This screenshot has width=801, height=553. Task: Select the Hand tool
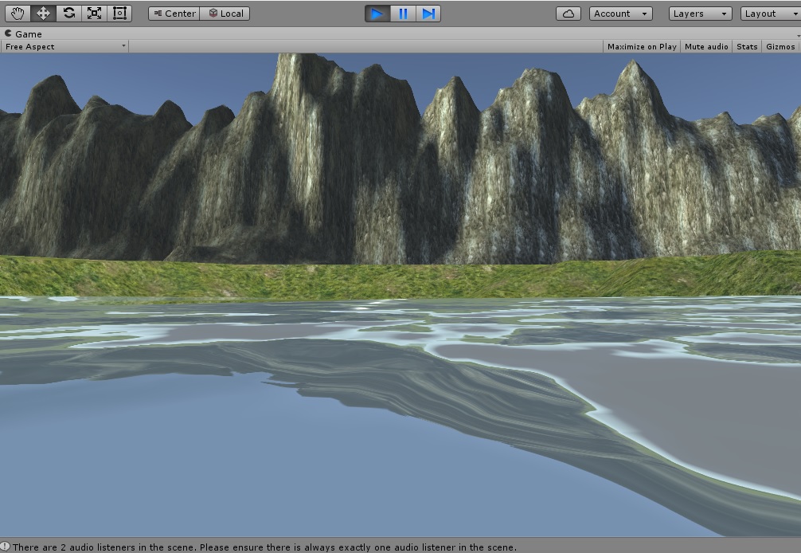(x=18, y=13)
